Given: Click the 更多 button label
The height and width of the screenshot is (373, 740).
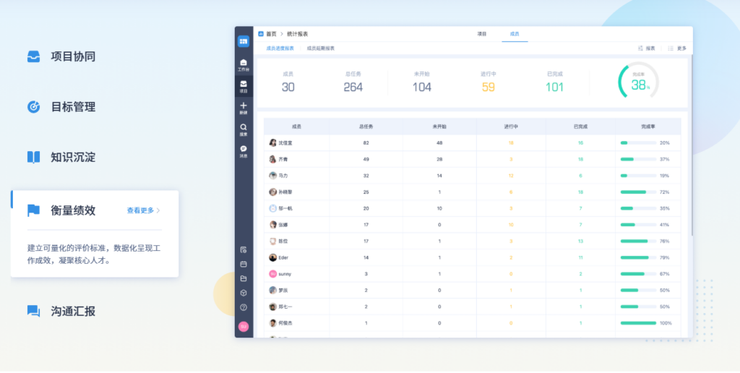Looking at the screenshot, I should 681,48.
